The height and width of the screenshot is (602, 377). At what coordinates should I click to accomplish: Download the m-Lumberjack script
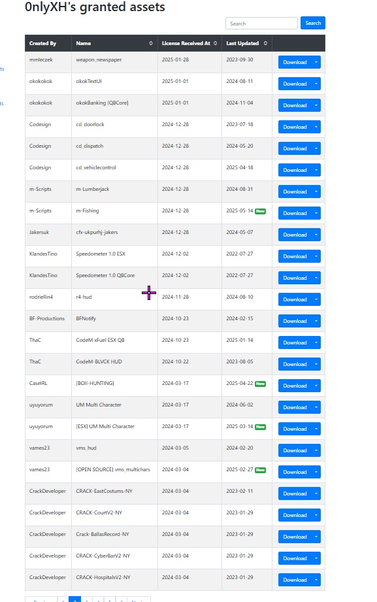point(295,192)
